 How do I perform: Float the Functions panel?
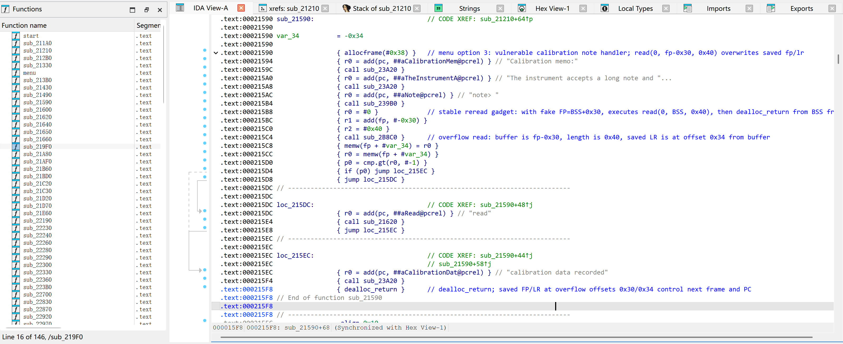(x=146, y=10)
